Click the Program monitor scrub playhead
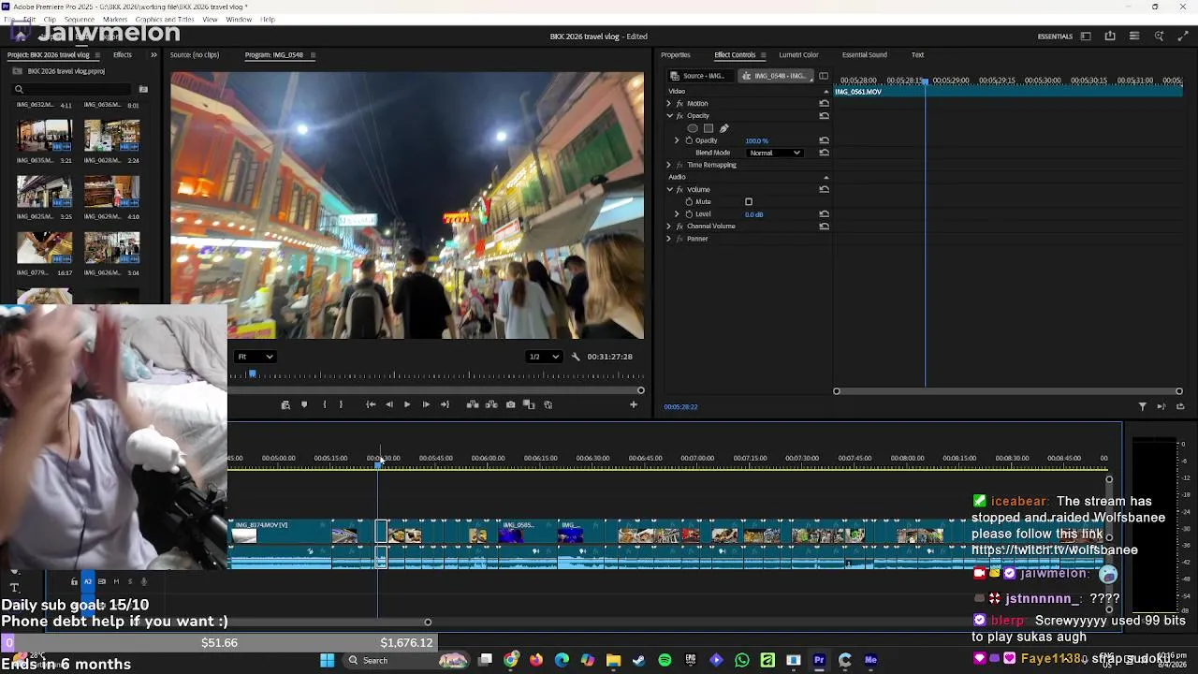Screen dimensions: 1198x674 point(253,374)
